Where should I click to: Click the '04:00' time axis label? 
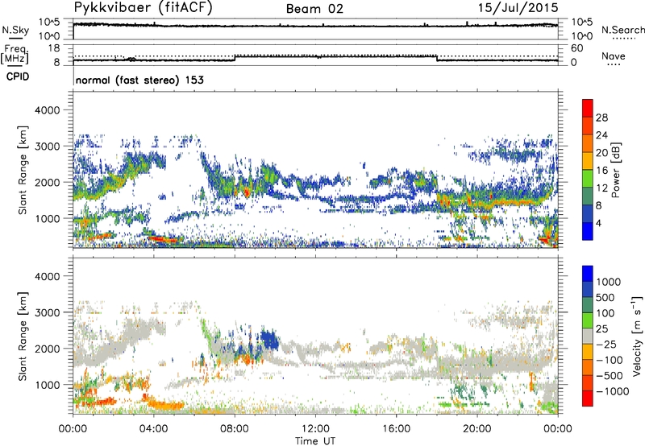point(153,429)
